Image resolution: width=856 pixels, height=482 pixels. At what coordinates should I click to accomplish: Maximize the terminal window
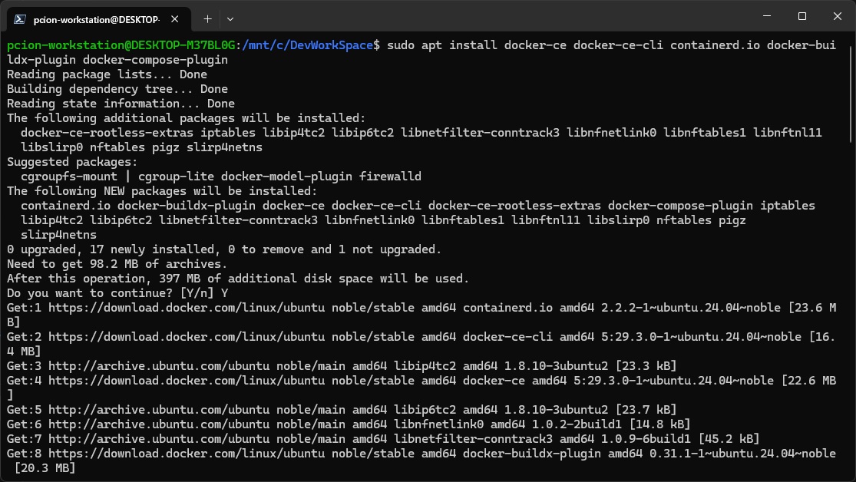(x=801, y=16)
